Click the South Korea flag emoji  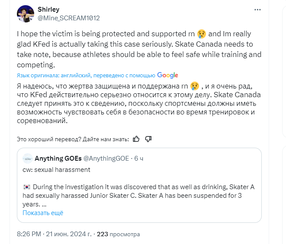pos(26,187)
